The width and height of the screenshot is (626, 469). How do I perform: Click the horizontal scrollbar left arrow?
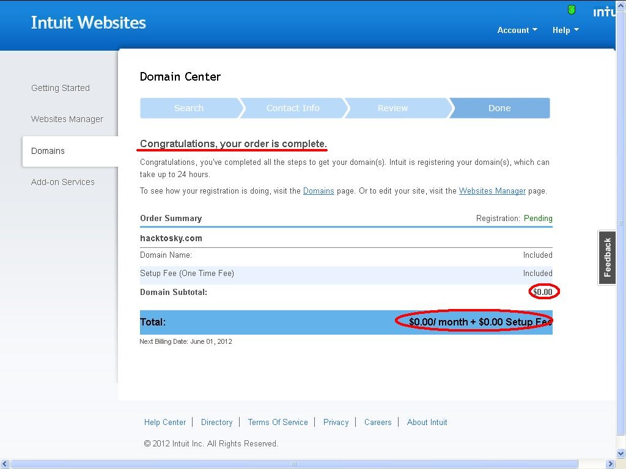[x=5, y=464]
